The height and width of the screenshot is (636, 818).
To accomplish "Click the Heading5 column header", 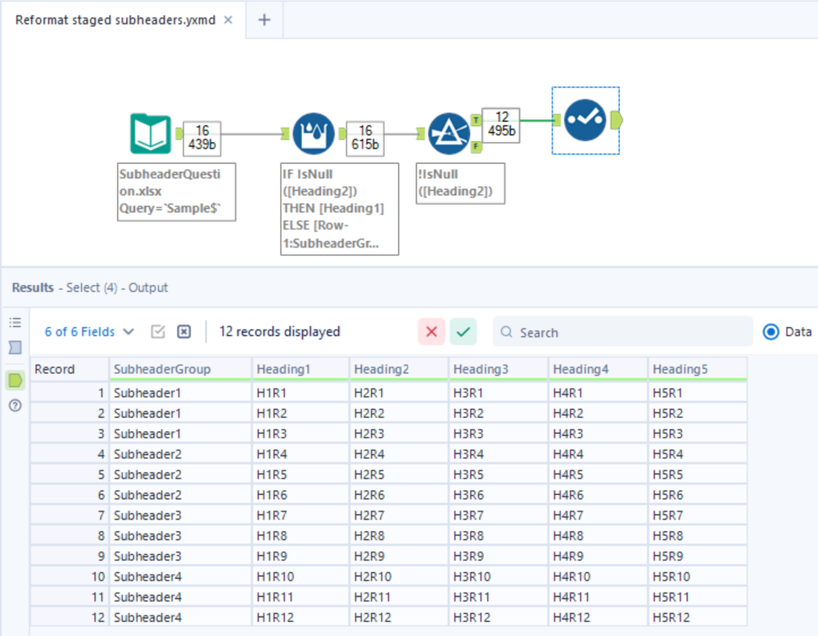I will pos(698,369).
